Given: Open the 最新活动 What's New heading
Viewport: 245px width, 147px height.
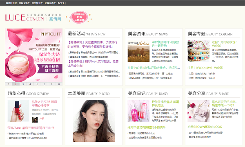Looking at the screenshot, I should [87, 34].
